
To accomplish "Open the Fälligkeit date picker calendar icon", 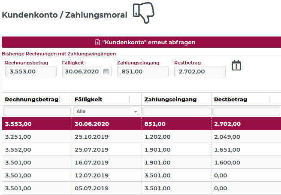I will point(106,72).
